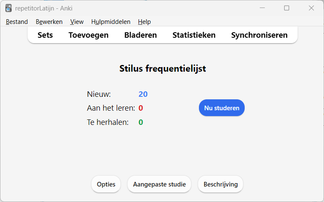Go to Sets overview
This screenshot has height=202, width=324.
point(45,35)
